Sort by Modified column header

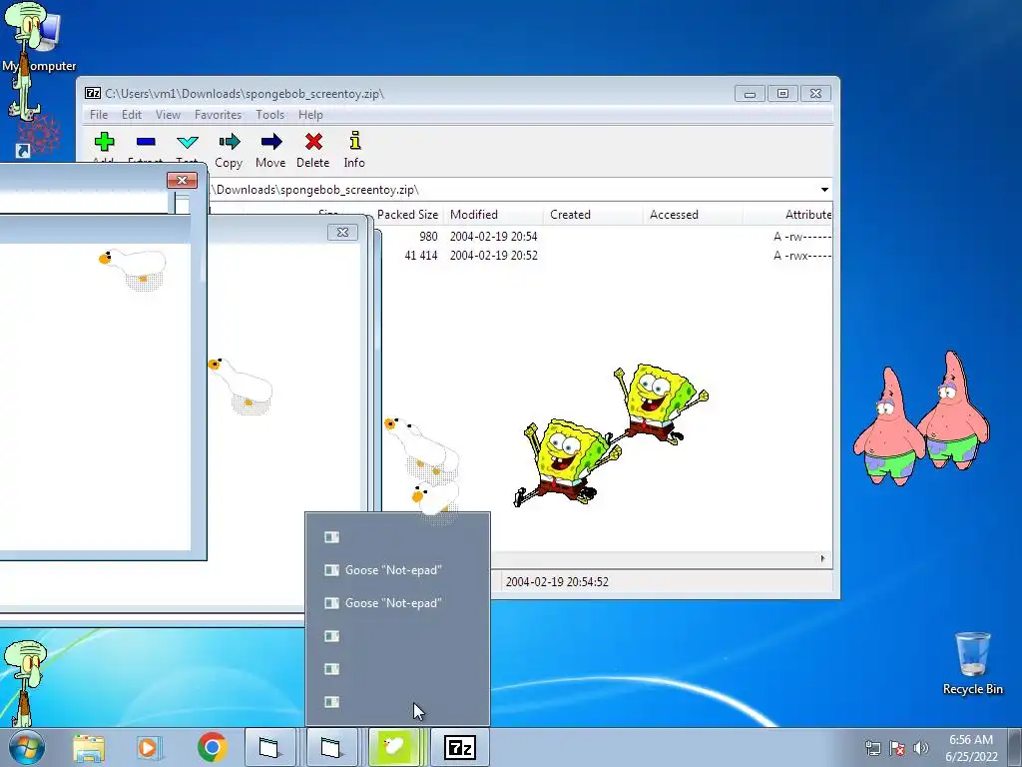pos(493,215)
